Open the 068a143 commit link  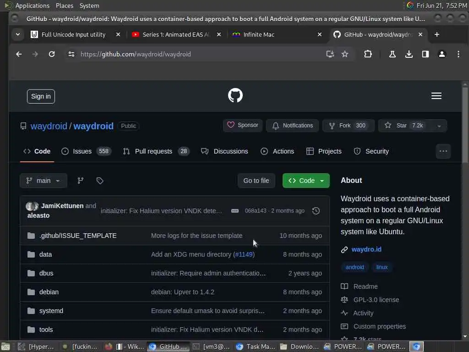pos(256,211)
